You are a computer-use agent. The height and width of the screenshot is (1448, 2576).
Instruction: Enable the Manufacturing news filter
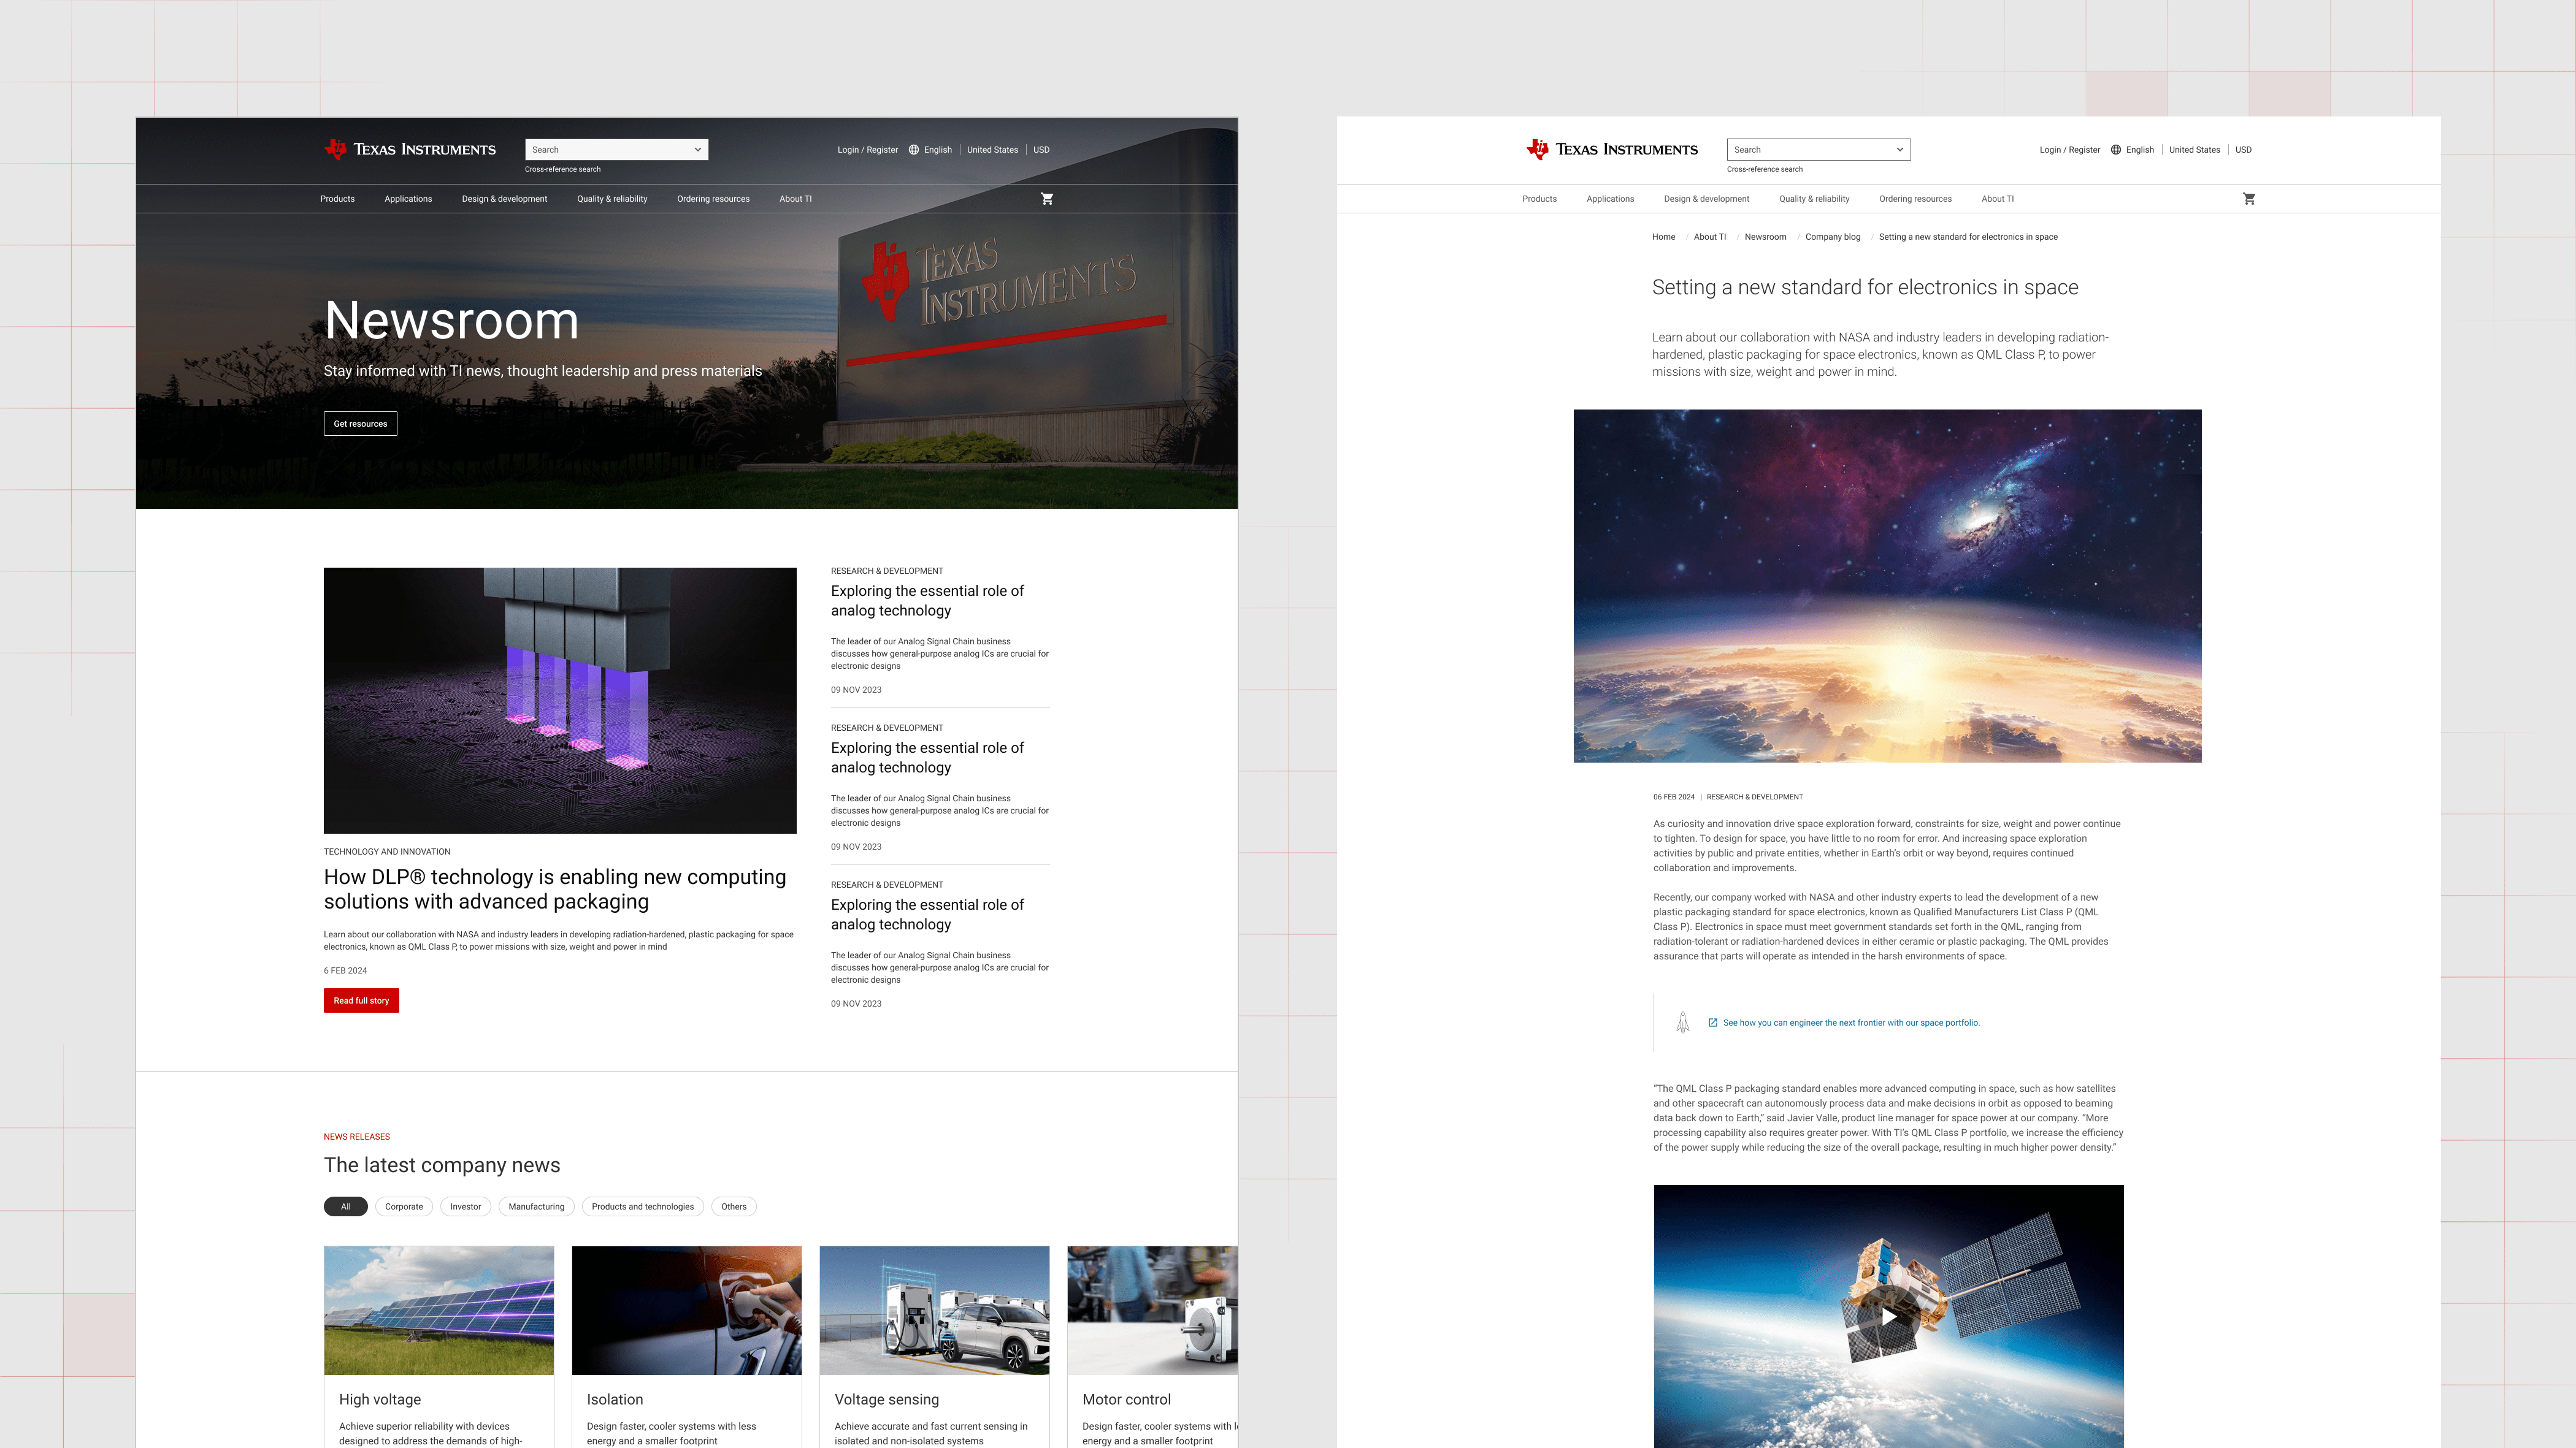tap(536, 1206)
